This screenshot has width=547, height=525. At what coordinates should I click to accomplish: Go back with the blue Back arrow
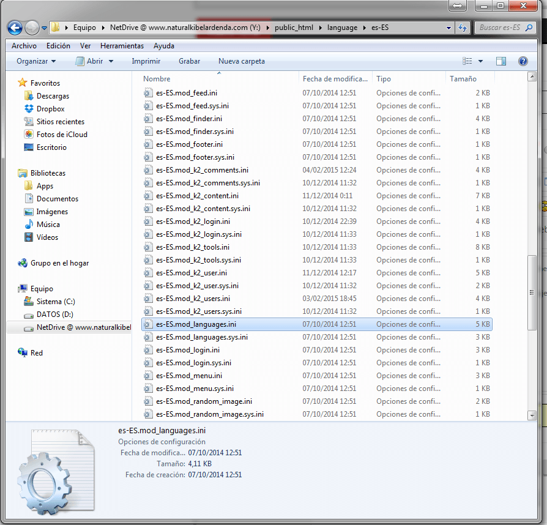click(15, 28)
